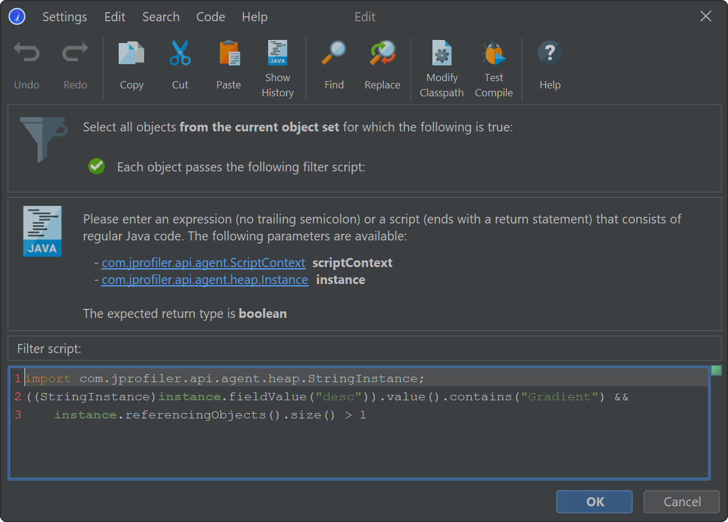The height and width of the screenshot is (522, 728).
Task: Open the Edit menu
Action: (x=115, y=17)
